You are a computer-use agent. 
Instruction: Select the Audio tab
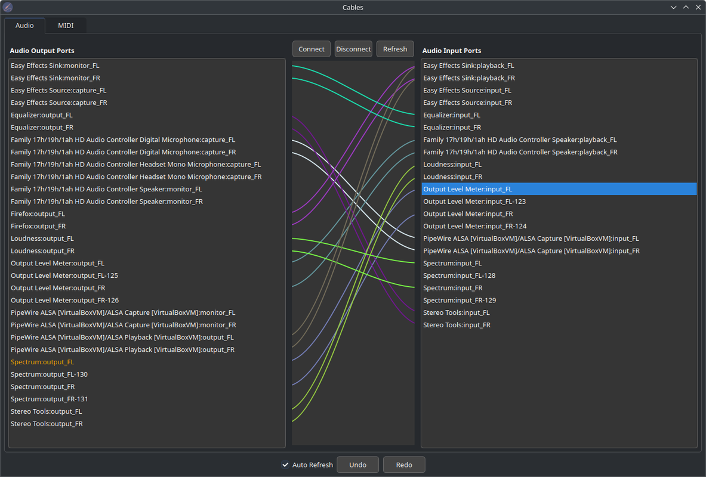tap(24, 26)
